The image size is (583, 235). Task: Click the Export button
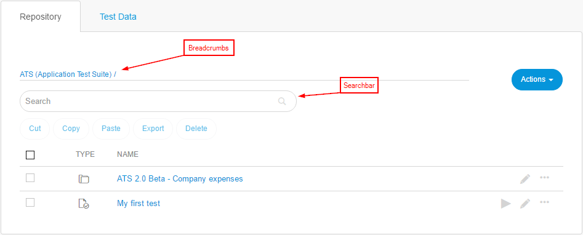click(x=153, y=129)
